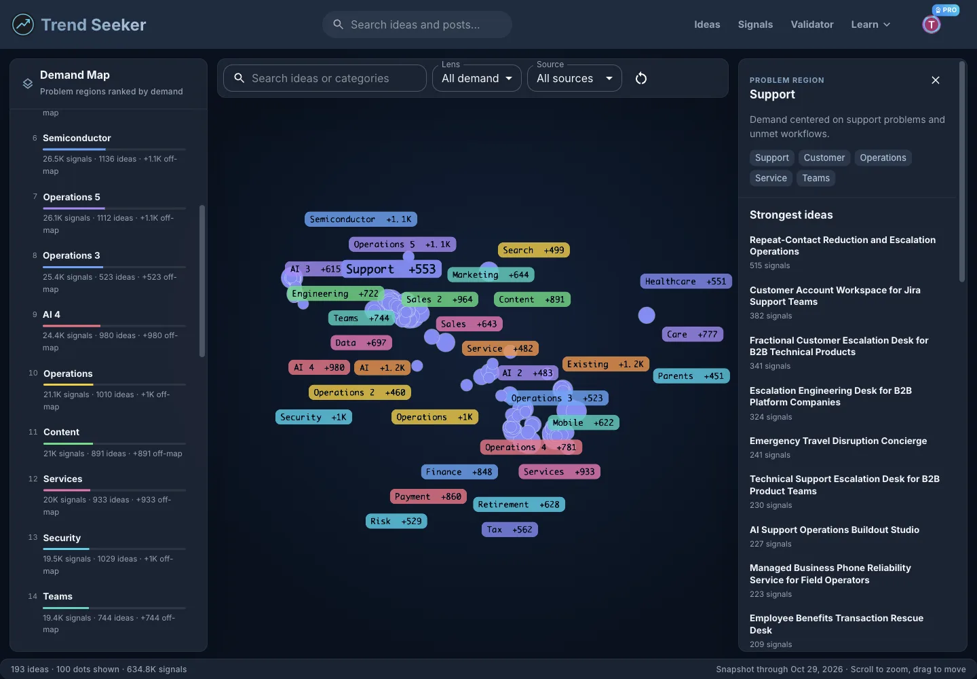The width and height of the screenshot is (977, 679).
Task: Click the Risk +529 map label
Action: point(396,521)
